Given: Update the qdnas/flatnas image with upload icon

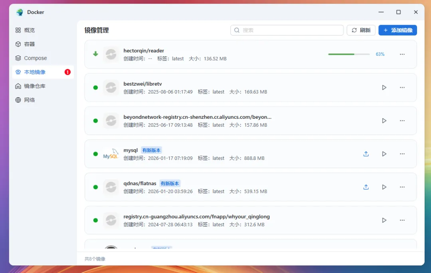Looking at the screenshot, I should tap(366, 187).
